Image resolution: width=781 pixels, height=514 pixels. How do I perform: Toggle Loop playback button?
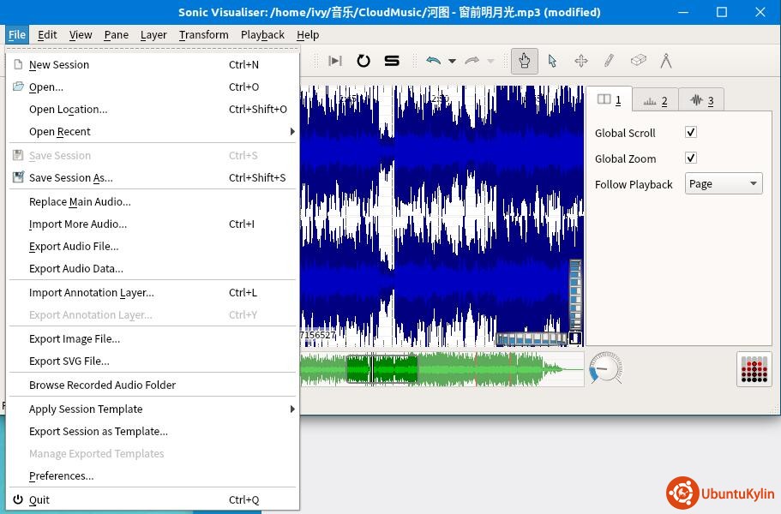[363, 61]
